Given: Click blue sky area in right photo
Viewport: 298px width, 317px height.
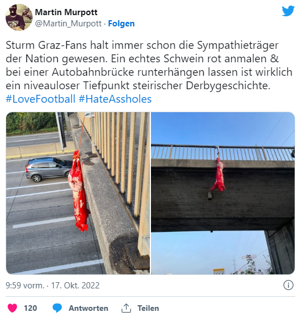Looking at the screenshot, I should tap(222, 127).
